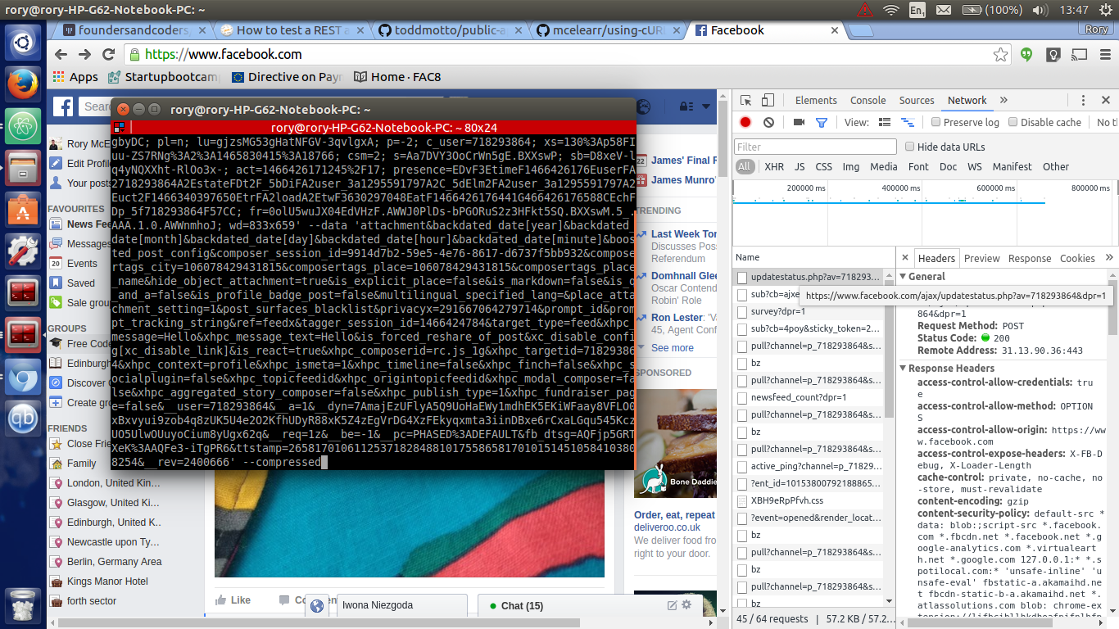Show more request detail tabs chevron
This screenshot has width=1119, height=629.
(x=1109, y=258)
